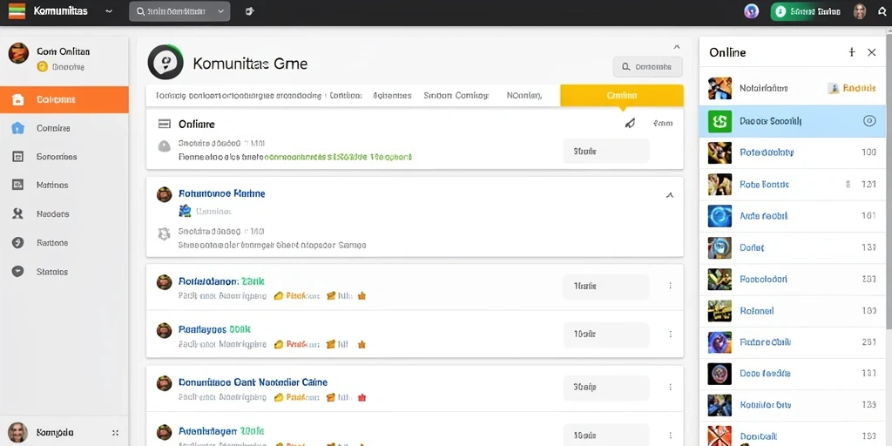Click the mute icon in Onlinre card
Image resolution: width=892 pixels, height=446 pixels.
[630, 123]
